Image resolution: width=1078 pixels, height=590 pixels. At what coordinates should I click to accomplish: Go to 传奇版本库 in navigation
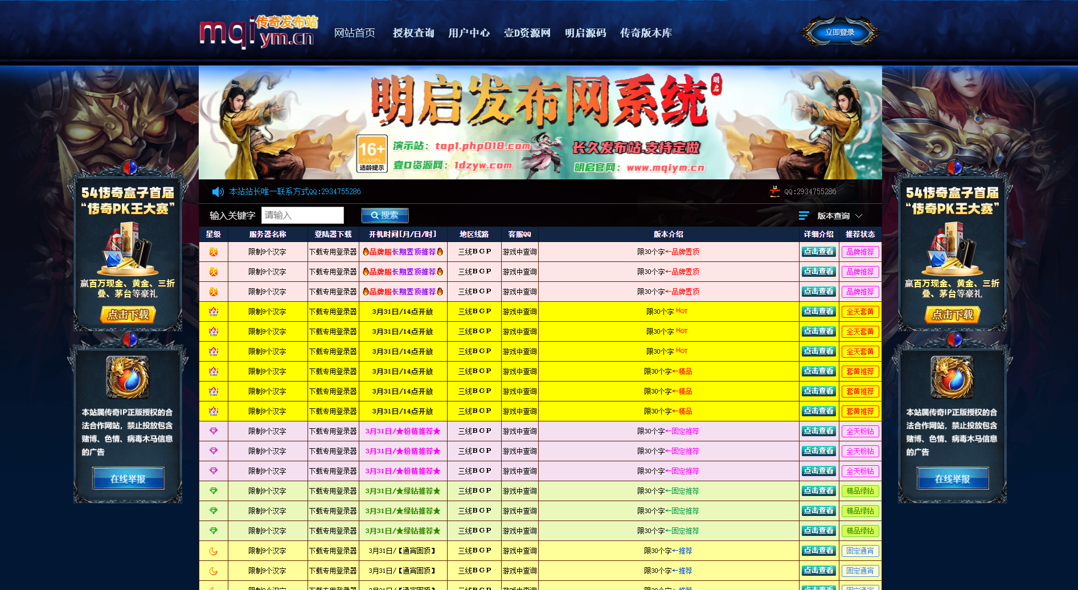point(646,33)
